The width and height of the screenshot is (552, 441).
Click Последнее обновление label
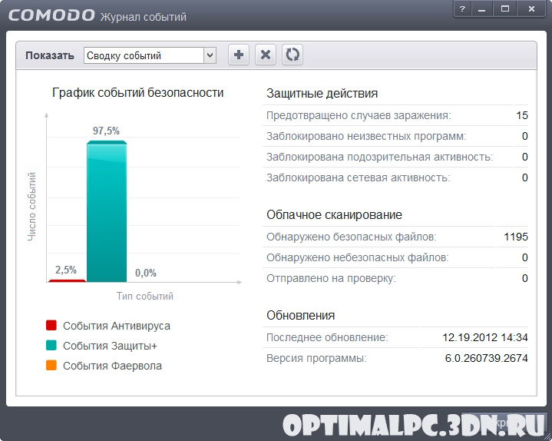[x=327, y=337]
